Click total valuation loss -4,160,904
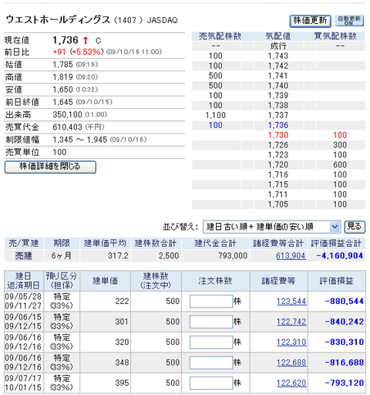Viewport: 370px width, 395px height. [x=339, y=255]
